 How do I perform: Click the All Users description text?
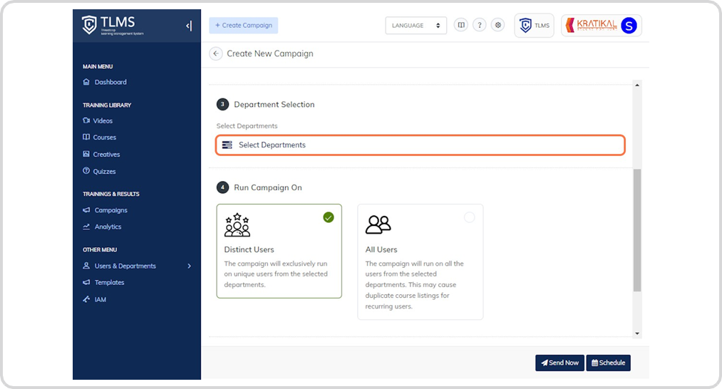(x=414, y=285)
